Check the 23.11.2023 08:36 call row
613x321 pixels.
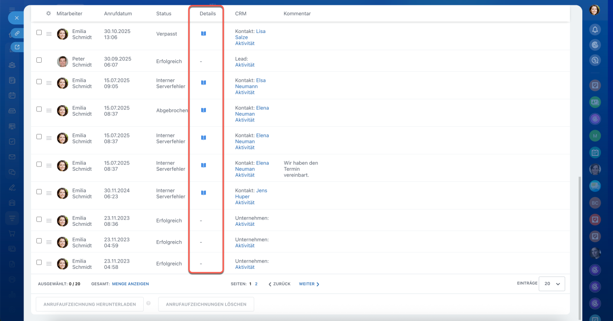39,219
